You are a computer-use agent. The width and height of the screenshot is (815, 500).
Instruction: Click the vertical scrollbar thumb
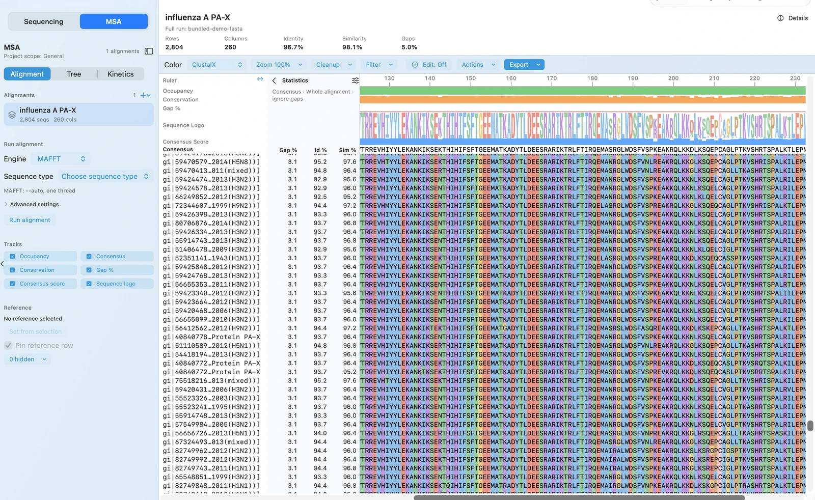(810, 426)
